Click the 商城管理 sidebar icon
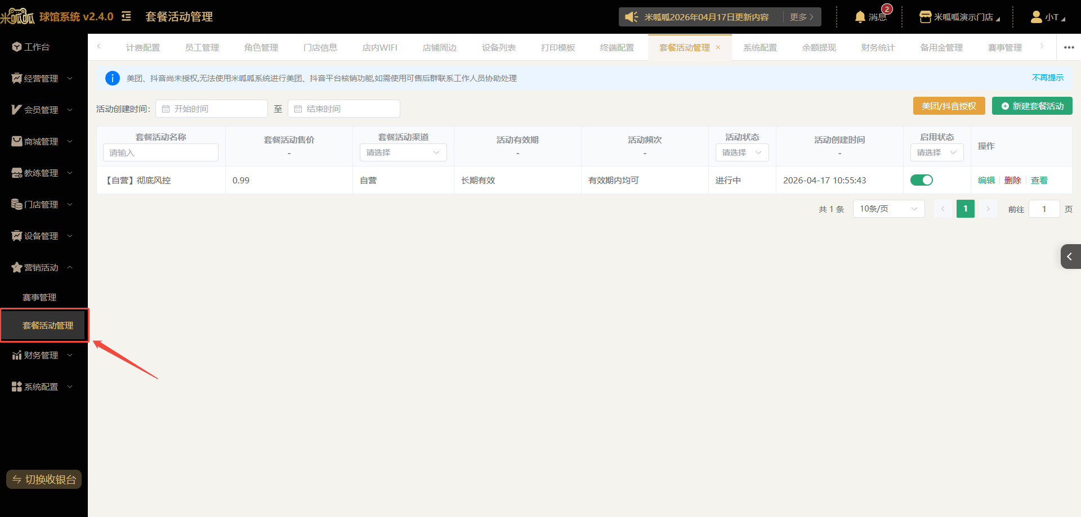Viewport: 1081px width, 517px height. (17, 141)
